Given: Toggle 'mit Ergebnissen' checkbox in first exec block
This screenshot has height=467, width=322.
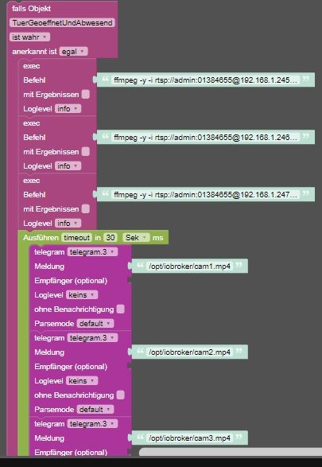Looking at the screenshot, I should (86, 95).
